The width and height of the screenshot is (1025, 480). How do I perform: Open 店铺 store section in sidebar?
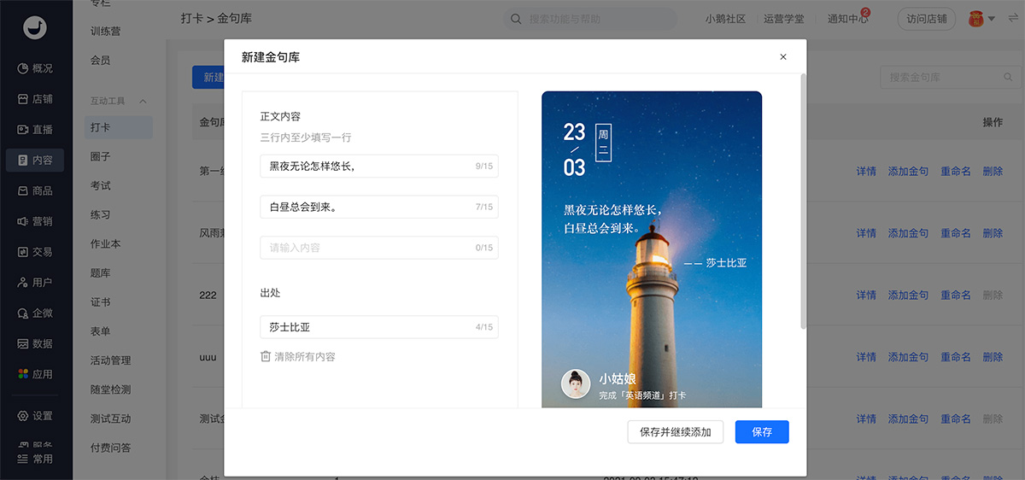tap(24, 99)
